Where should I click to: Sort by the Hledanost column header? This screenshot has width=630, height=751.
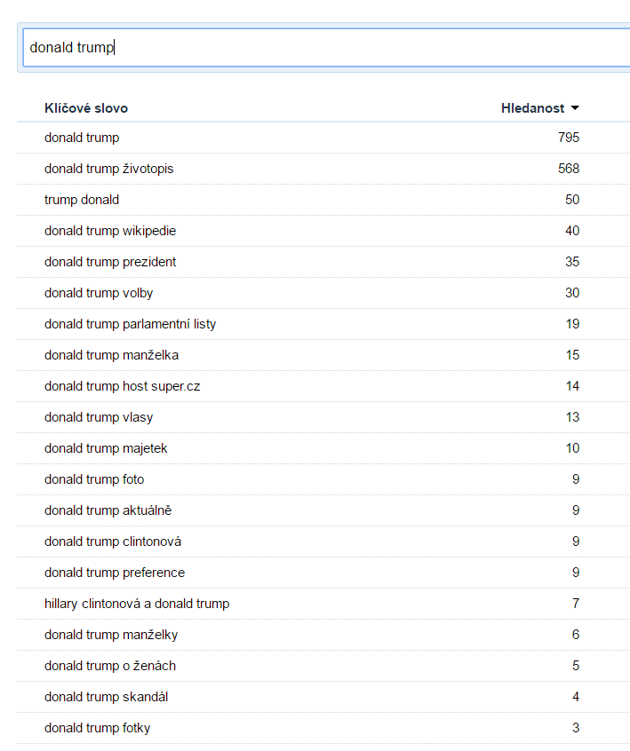532,108
